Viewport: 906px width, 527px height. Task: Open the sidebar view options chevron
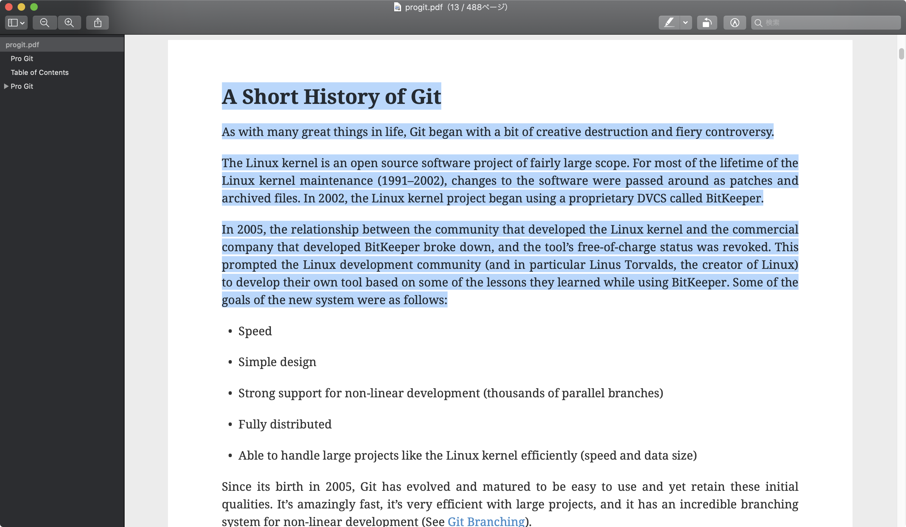click(22, 23)
